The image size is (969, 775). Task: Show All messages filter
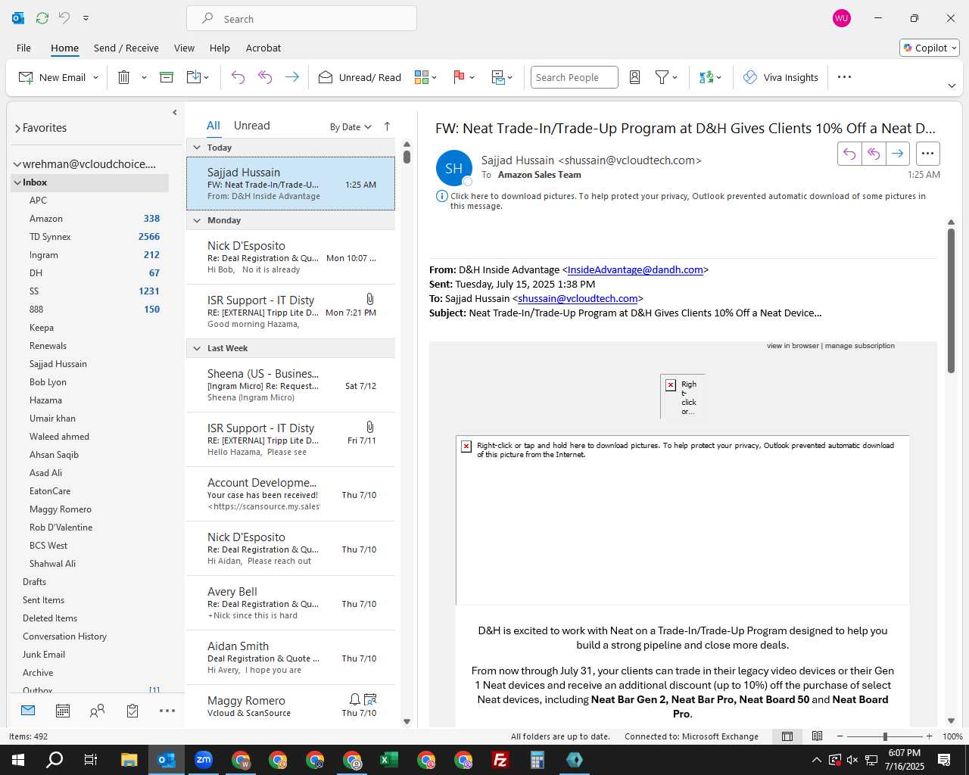(x=213, y=126)
